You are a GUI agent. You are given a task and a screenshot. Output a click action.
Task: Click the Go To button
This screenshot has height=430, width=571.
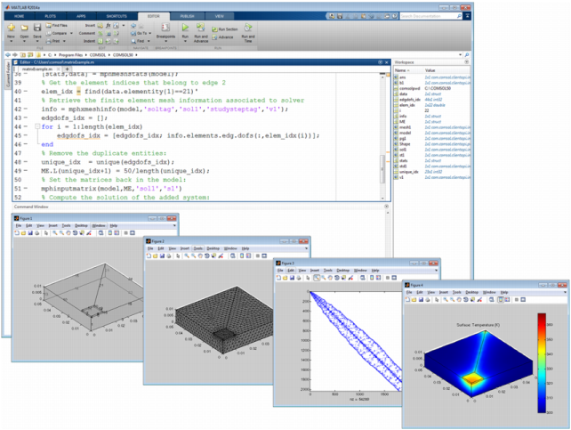tap(141, 33)
